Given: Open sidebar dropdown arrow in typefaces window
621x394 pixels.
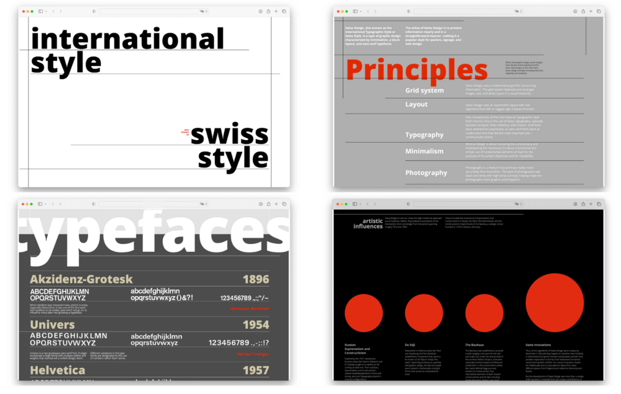Looking at the screenshot, I should (x=46, y=204).
